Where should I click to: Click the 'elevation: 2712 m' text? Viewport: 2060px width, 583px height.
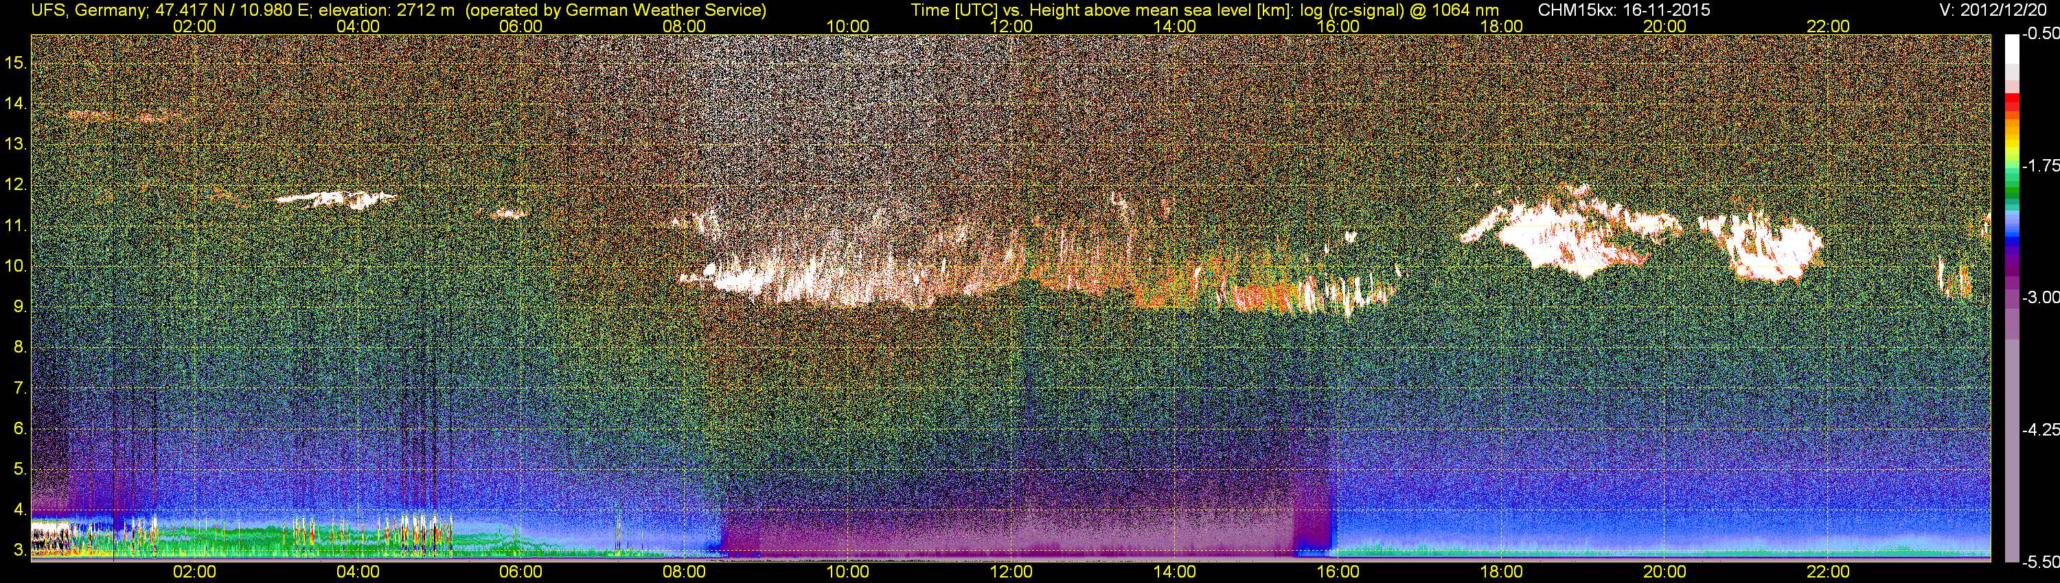click(386, 10)
